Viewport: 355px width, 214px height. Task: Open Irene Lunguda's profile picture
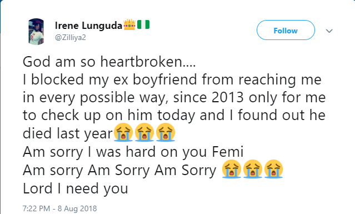coord(36,32)
